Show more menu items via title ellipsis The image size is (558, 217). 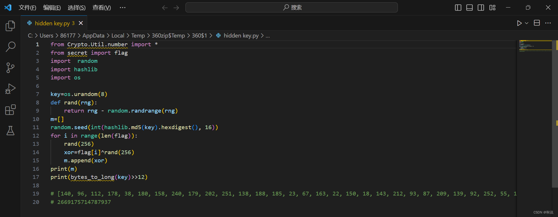pyautogui.click(x=123, y=8)
